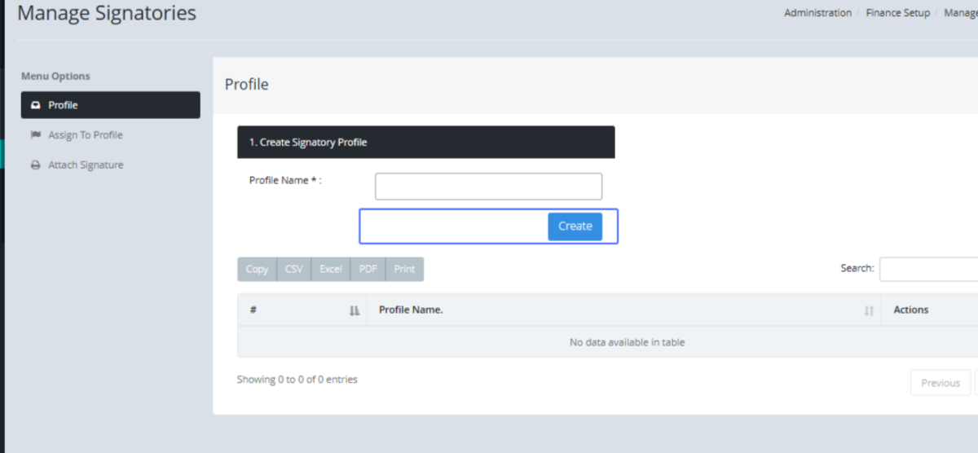The image size is (978, 453).
Task: Click into the Search box
Action: [929, 269]
